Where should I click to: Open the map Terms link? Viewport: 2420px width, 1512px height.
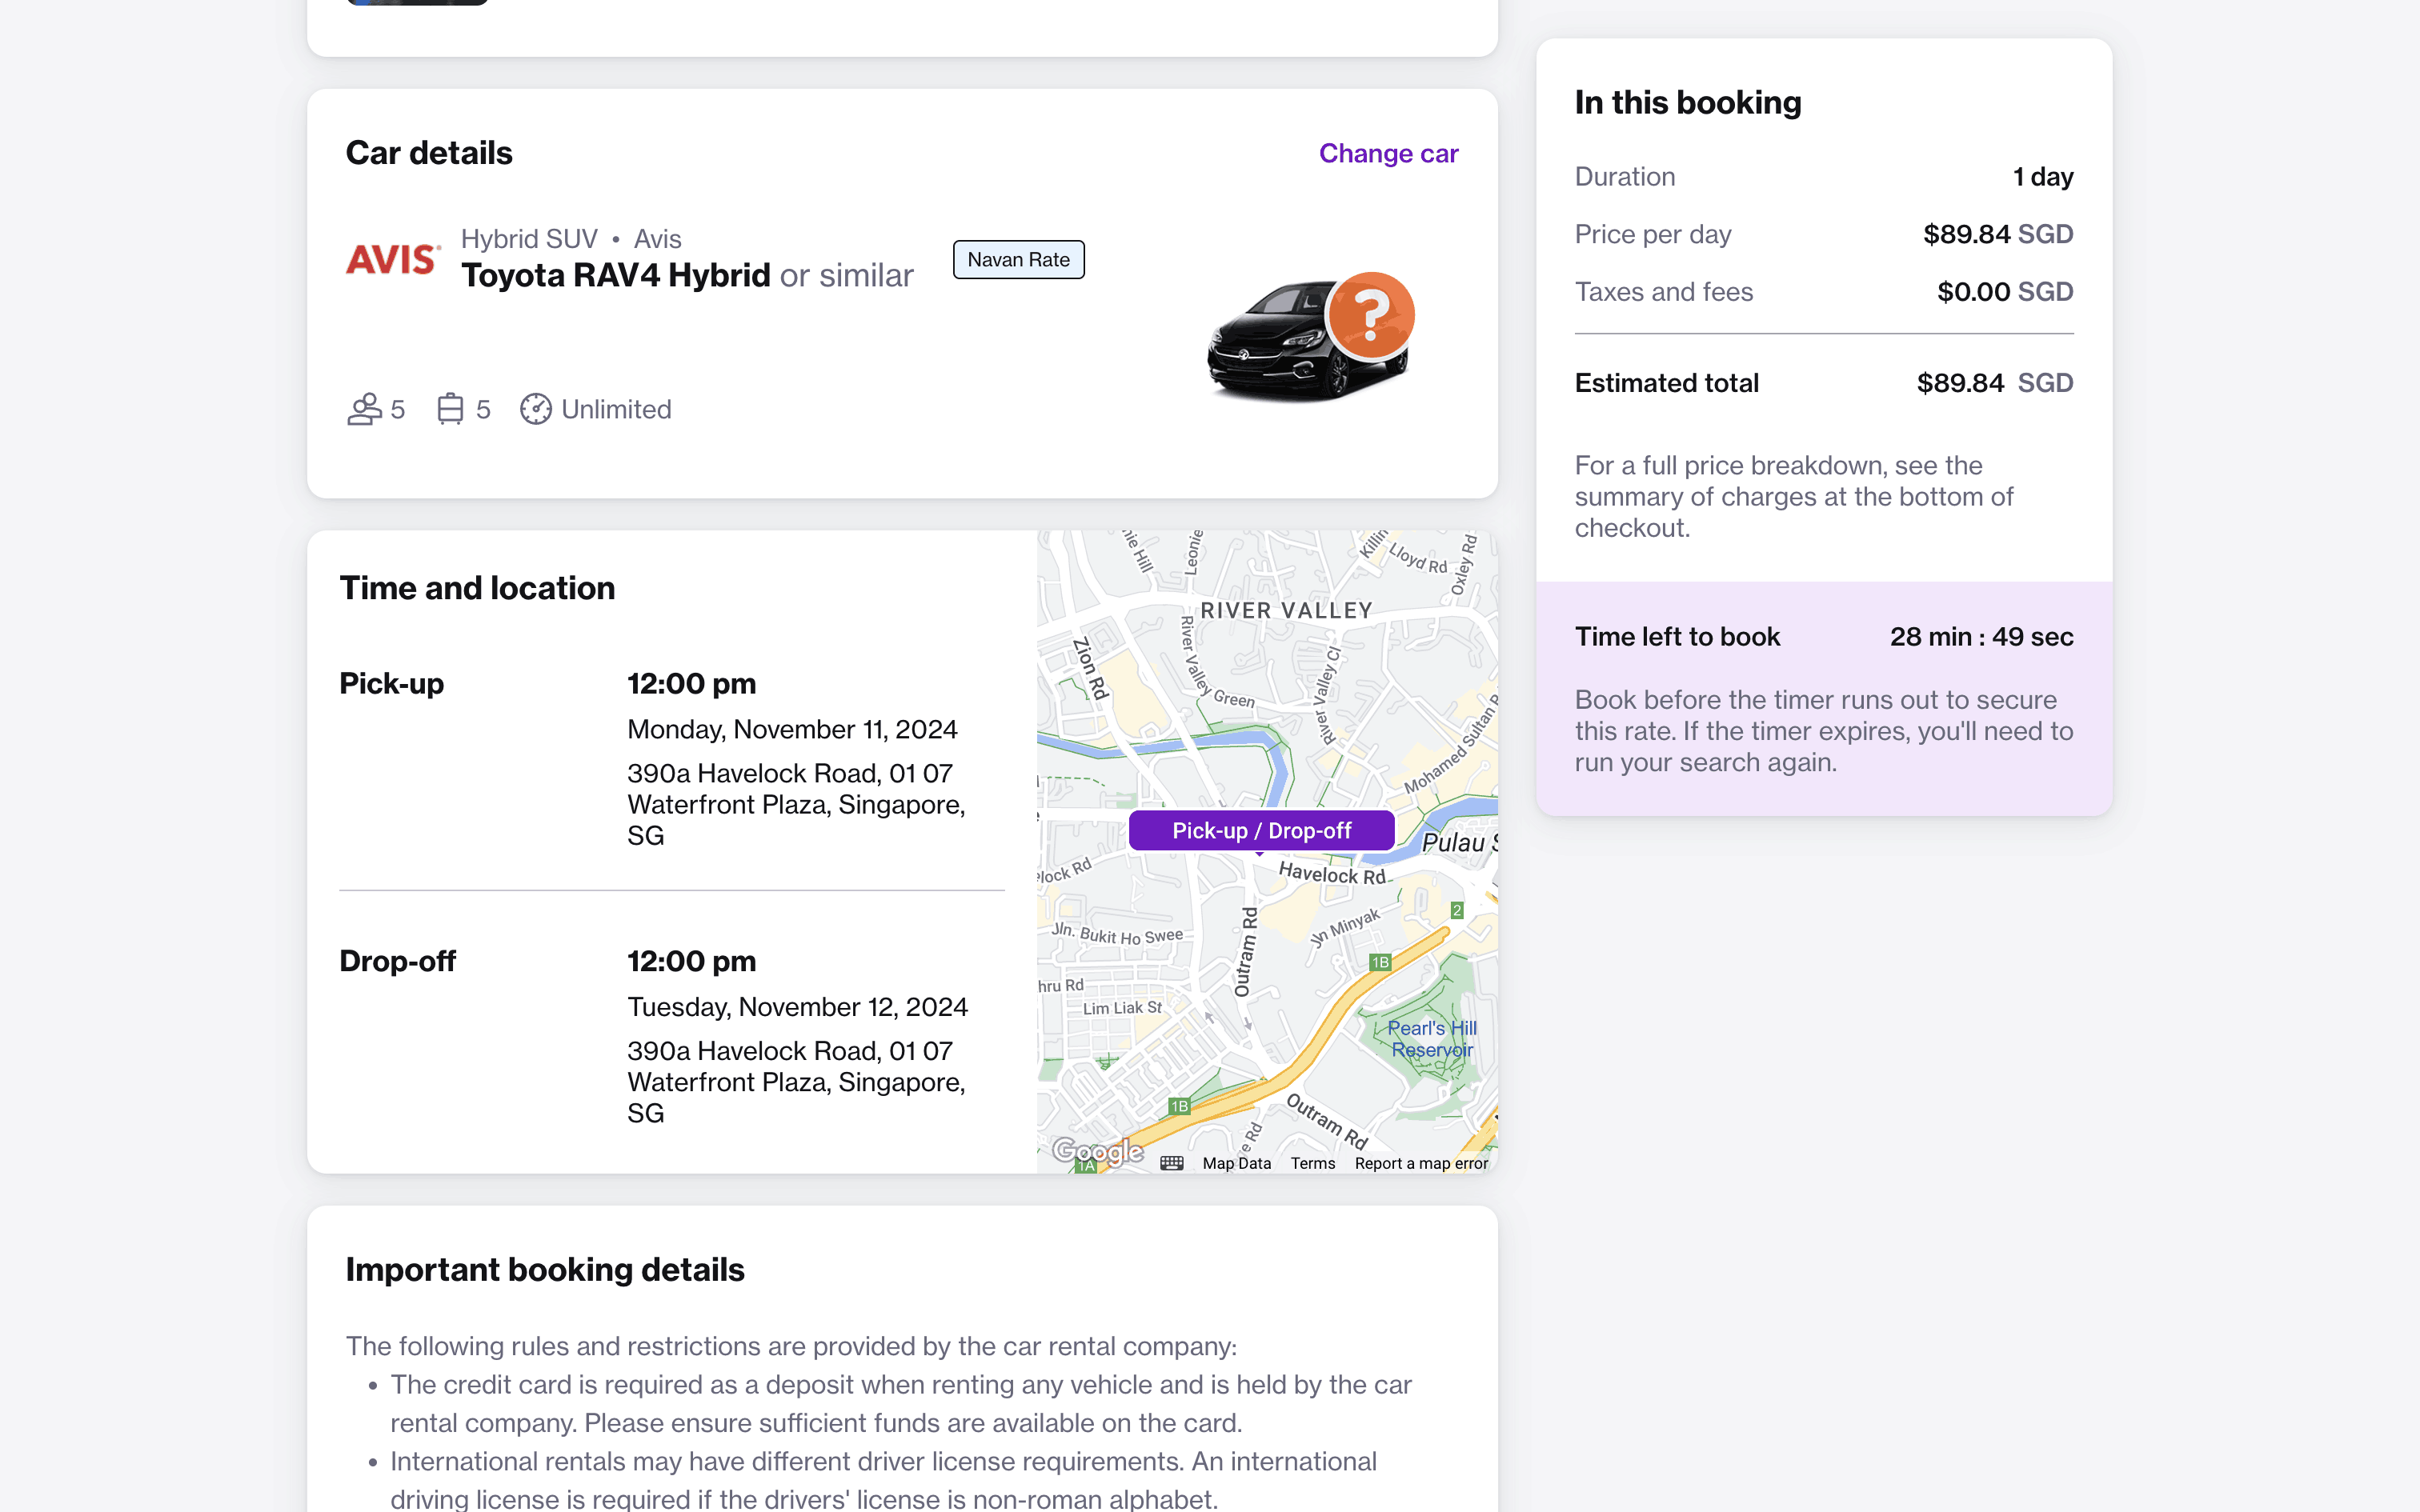pos(1312,1163)
